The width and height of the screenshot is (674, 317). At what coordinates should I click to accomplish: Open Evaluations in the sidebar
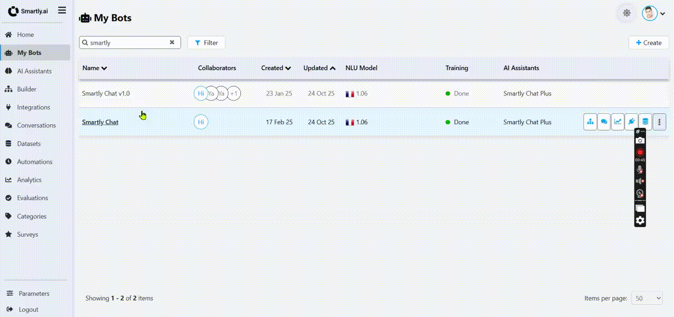pyautogui.click(x=35, y=198)
